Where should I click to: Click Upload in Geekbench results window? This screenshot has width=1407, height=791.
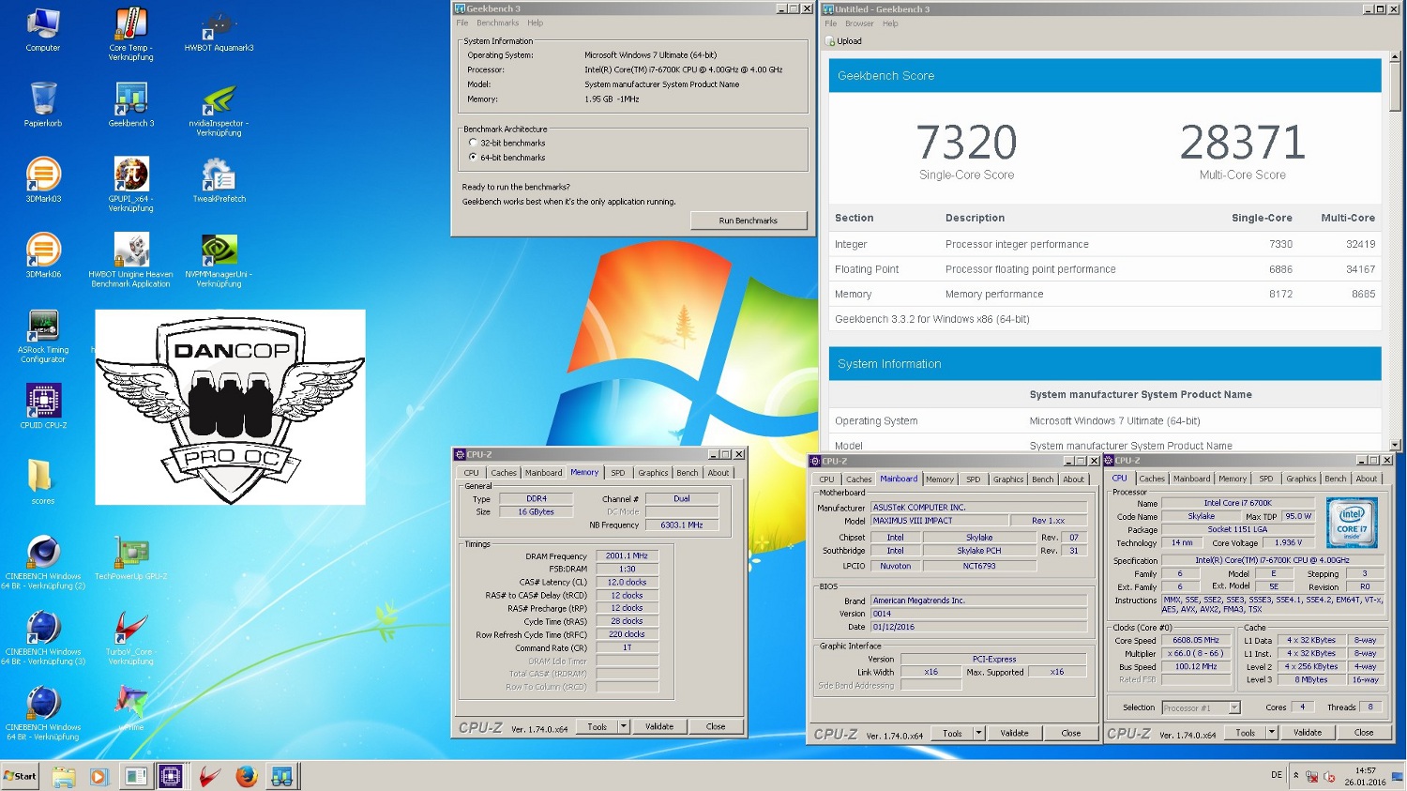coord(844,41)
